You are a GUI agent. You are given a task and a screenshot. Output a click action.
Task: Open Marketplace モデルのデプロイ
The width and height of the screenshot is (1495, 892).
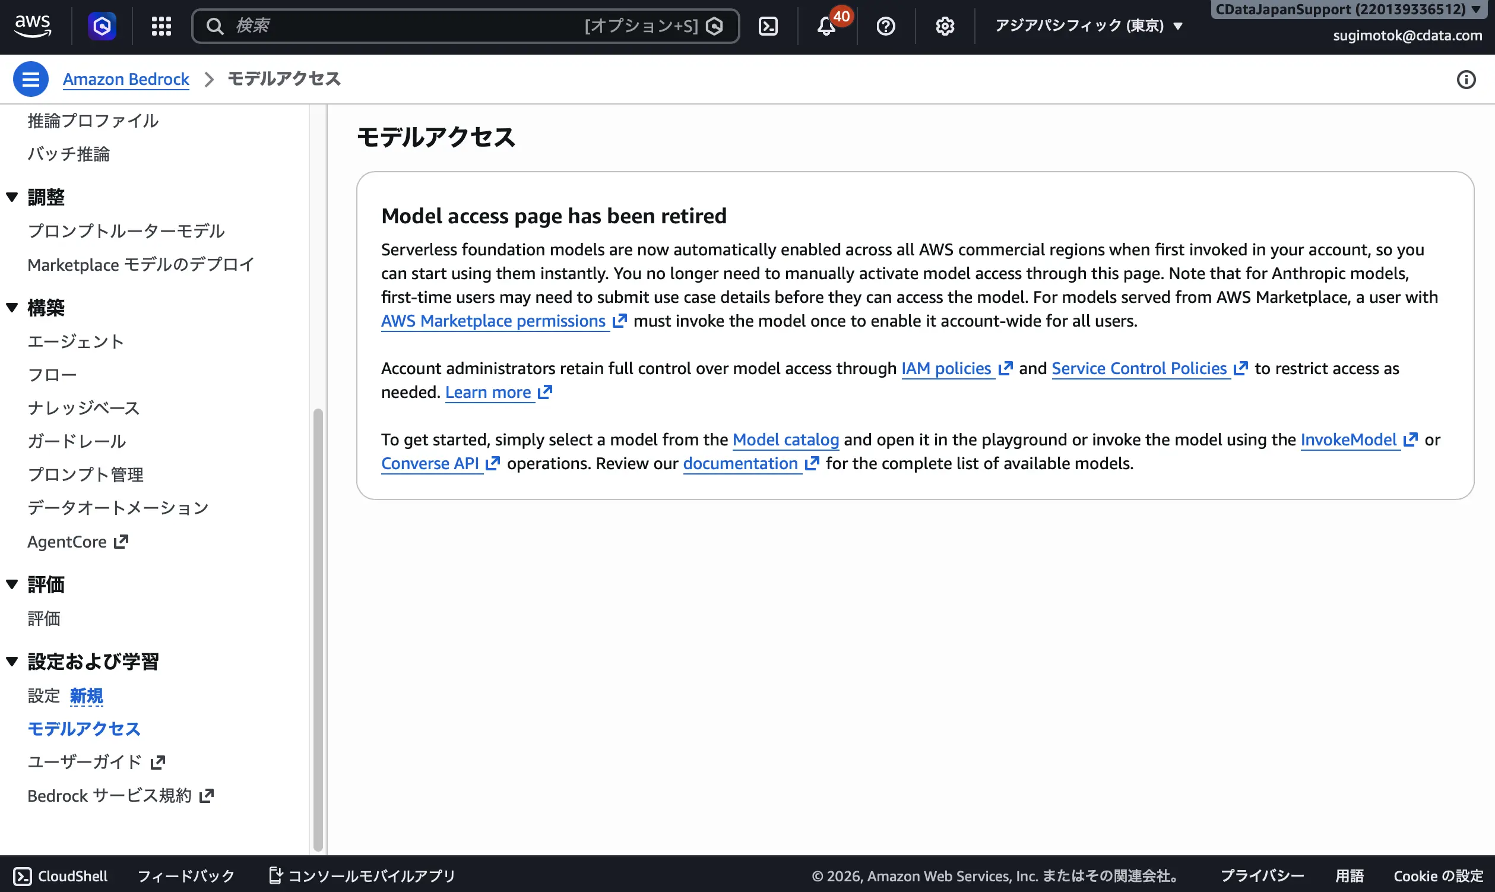coord(141,264)
